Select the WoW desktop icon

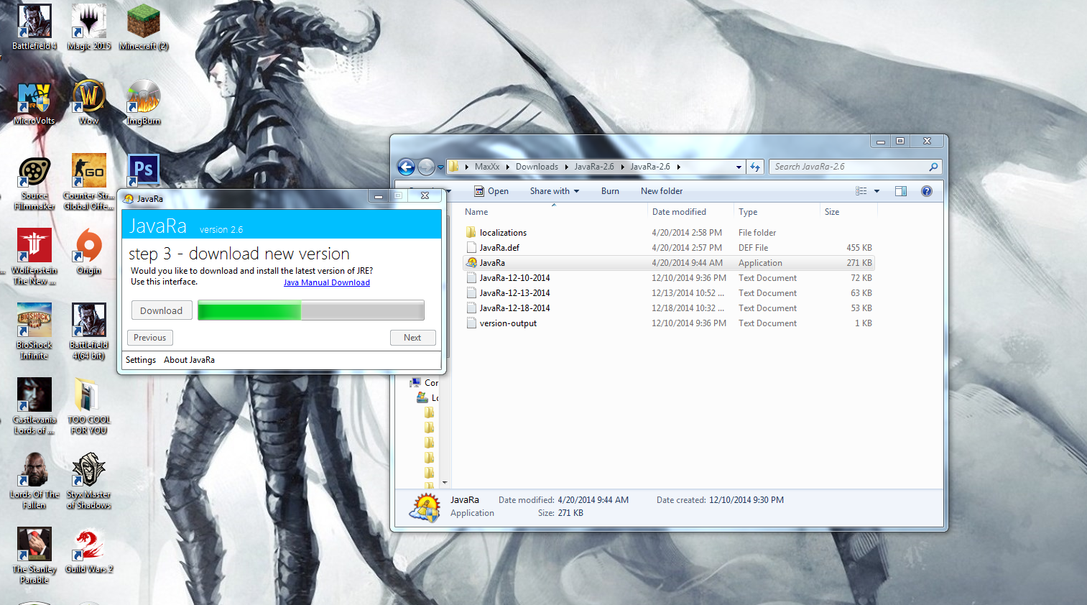pyautogui.click(x=89, y=102)
